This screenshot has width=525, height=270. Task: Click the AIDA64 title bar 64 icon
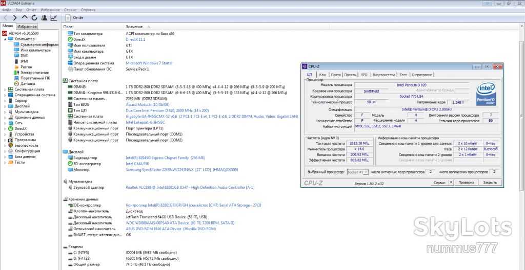pos(3,3)
